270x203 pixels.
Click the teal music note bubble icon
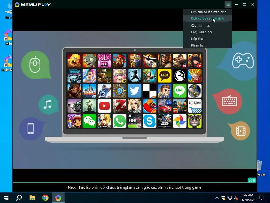(x=48, y=104)
